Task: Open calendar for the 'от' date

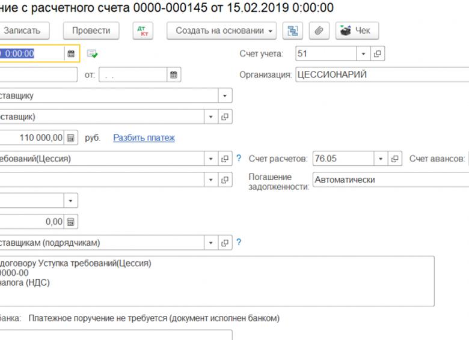Action: (x=174, y=74)
